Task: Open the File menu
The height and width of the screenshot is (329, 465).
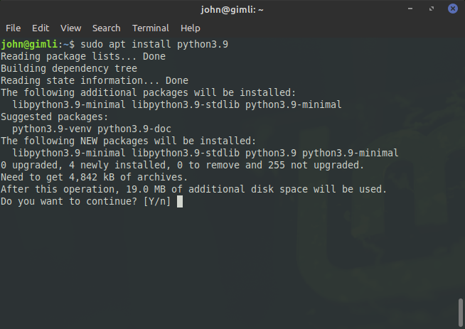Action: (13, 28)
